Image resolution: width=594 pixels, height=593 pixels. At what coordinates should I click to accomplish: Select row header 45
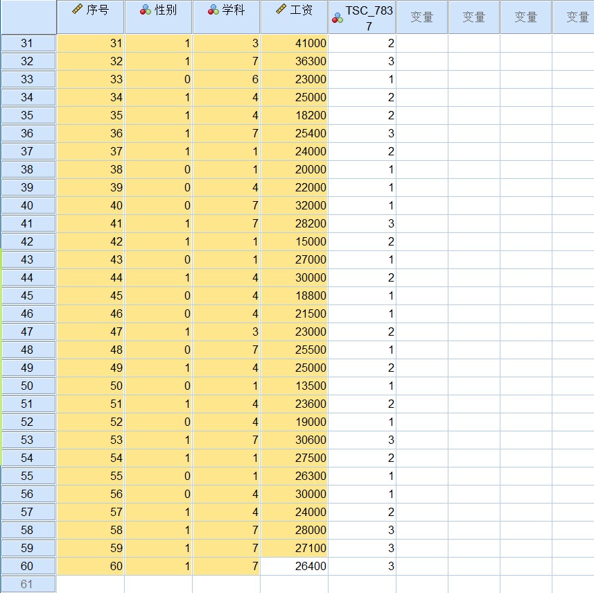tap(28, 295)
